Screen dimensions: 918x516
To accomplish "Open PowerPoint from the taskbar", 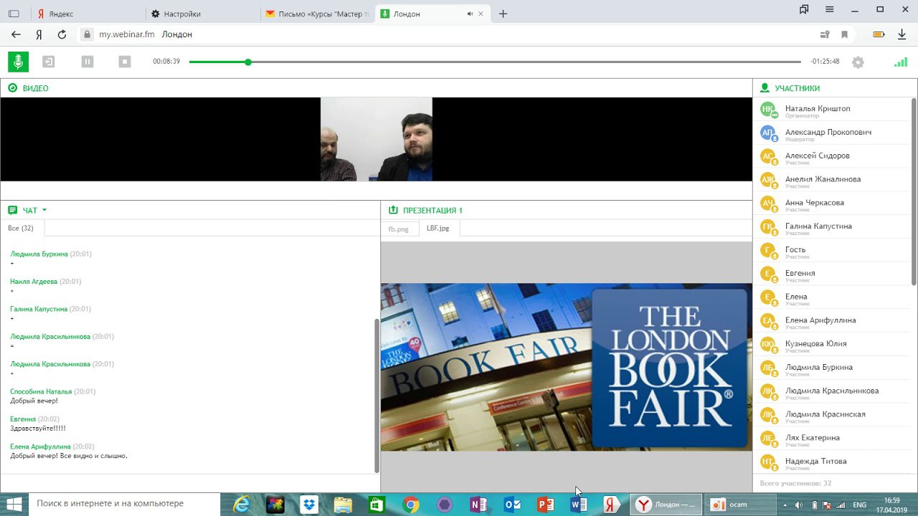I will 546,505.
